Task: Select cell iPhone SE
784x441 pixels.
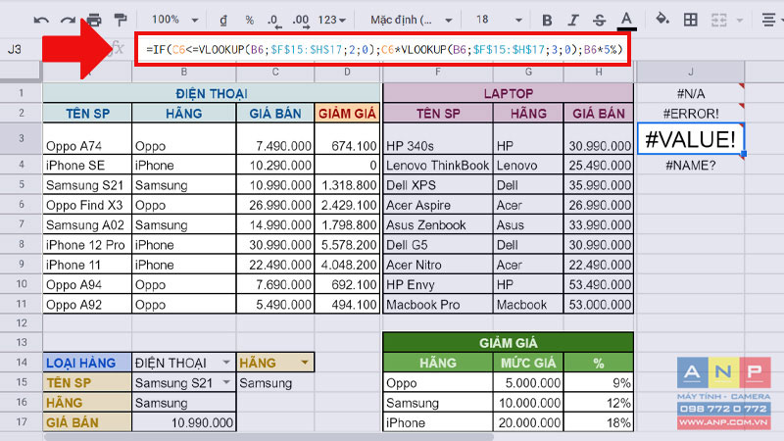Action: pos(87,165)
